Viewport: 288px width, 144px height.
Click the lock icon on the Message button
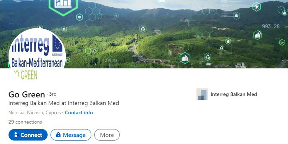(x=58, y=135)
